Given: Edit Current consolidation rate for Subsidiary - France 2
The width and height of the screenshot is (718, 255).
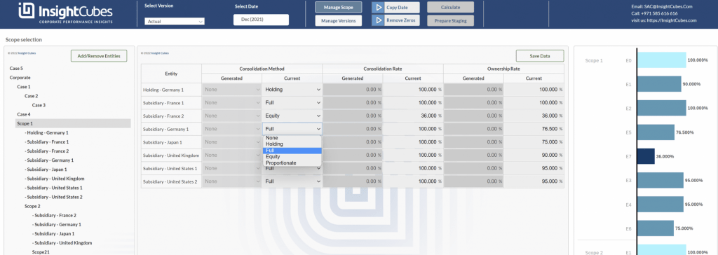Looking at the screenshot, I should (x=413, y=116).
